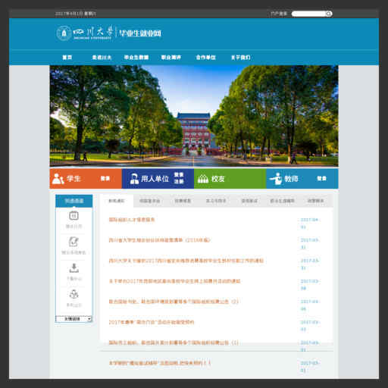Click the 毕业生就业网 site title
The width and height of the screenshot is (388, 388).
click(140, 33)
